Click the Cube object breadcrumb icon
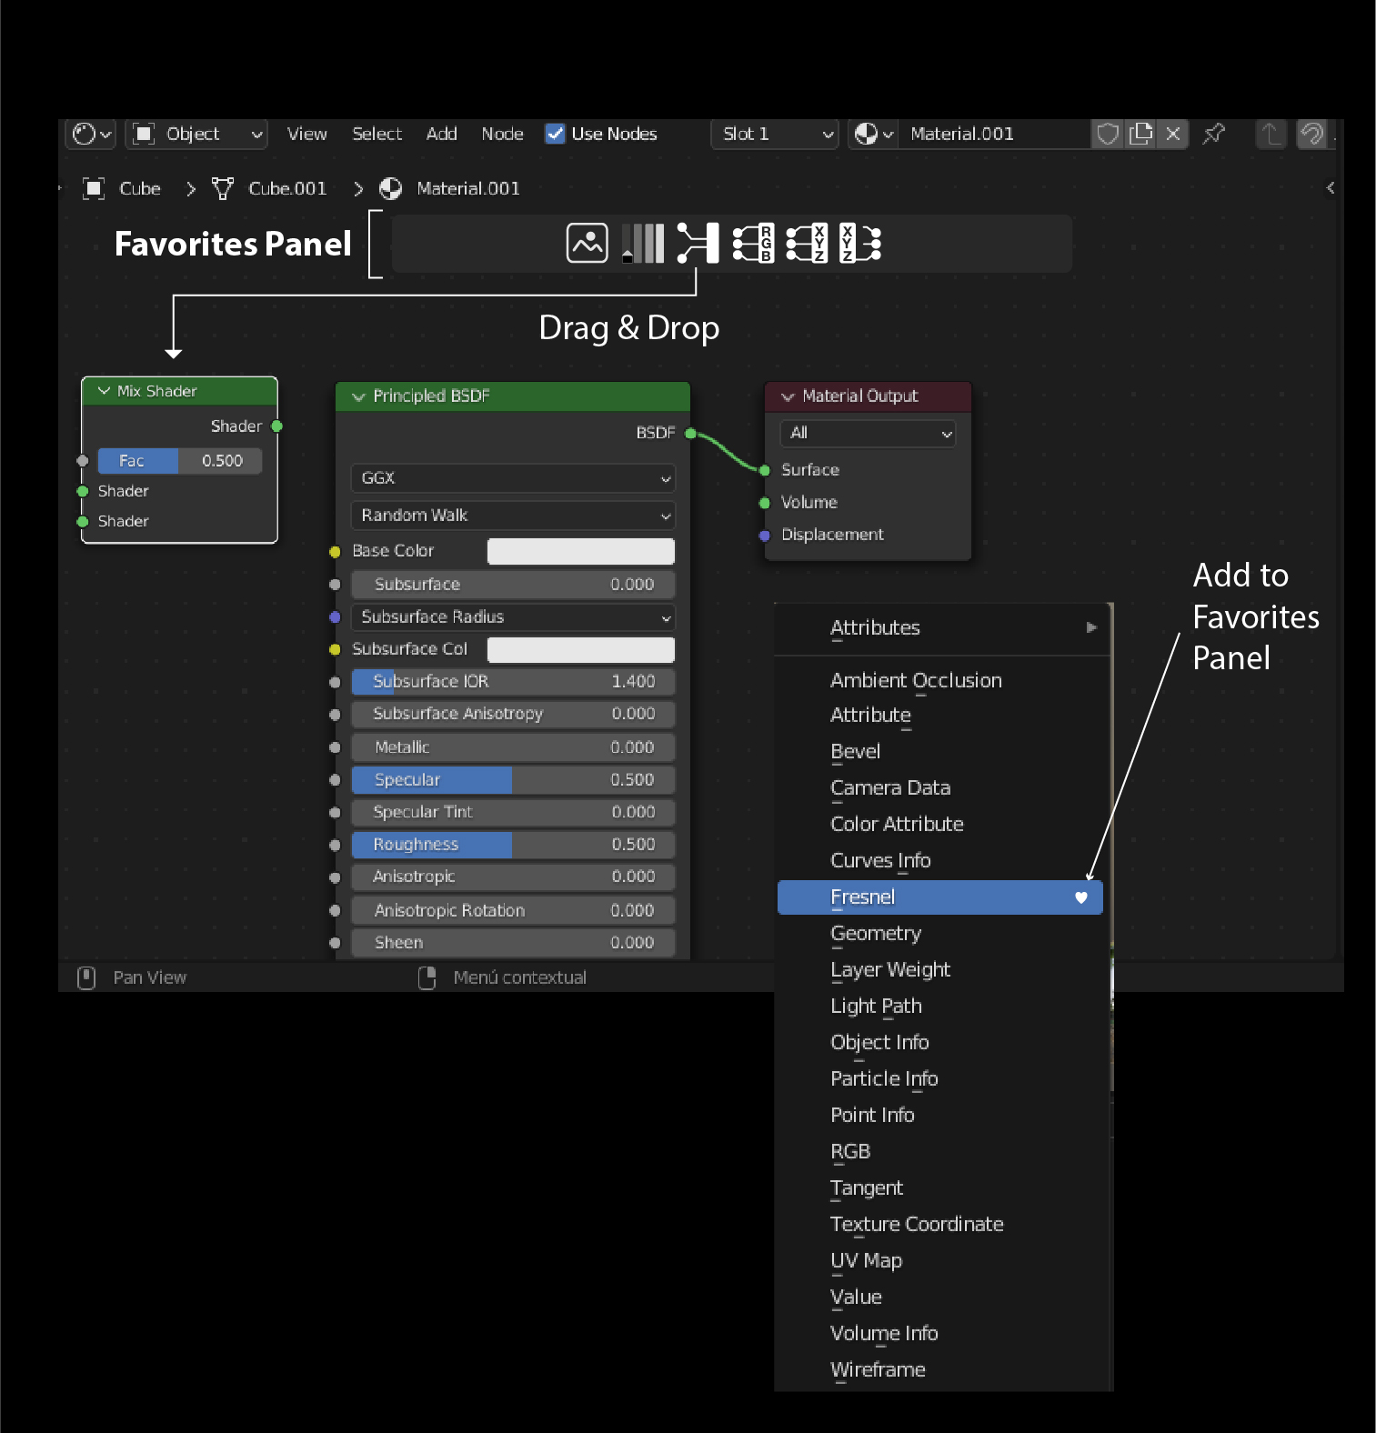The height and width of the screenshot is (1433, 1376). coord(94,188)
